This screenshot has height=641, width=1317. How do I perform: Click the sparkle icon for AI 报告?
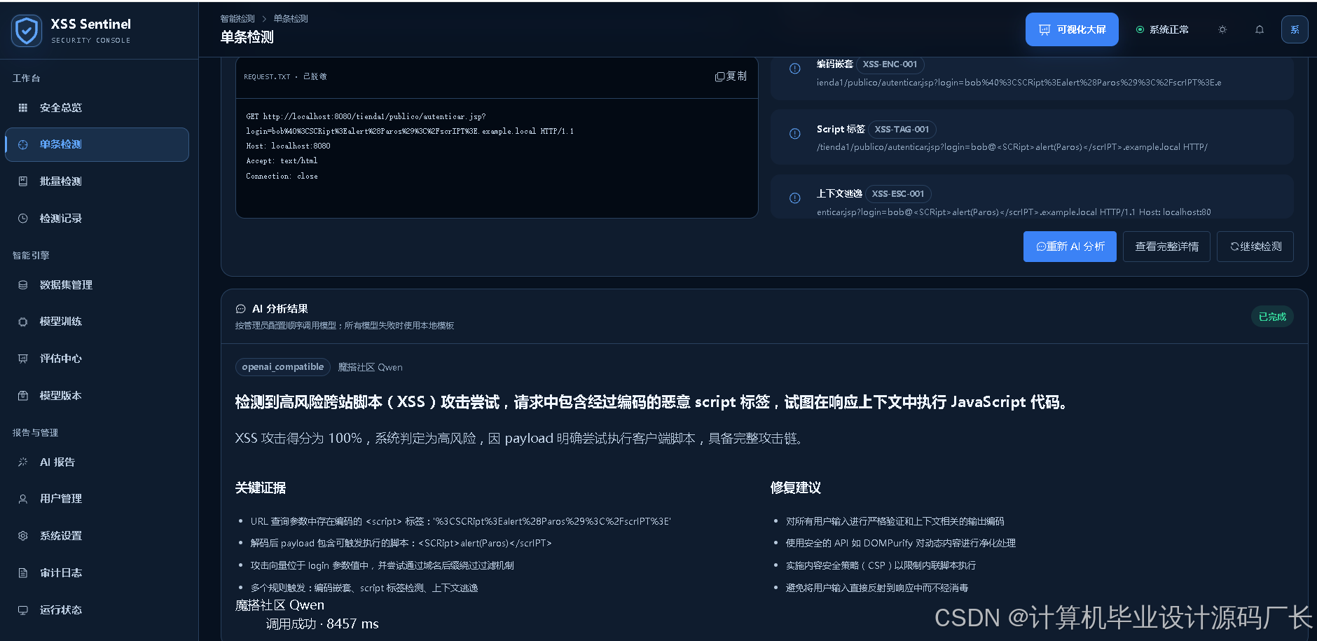click(23, 462)
